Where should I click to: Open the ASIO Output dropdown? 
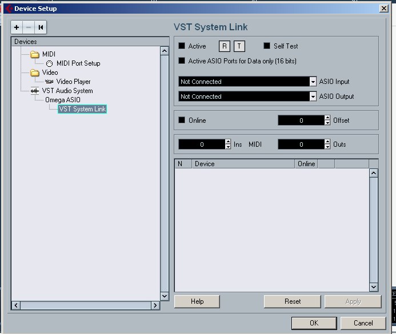313,97
